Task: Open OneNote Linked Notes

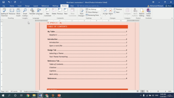Action: click(x=148, y=12)
